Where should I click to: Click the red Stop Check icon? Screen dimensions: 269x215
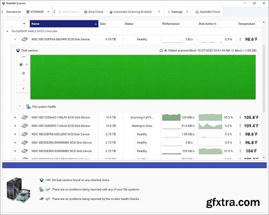[x=86, y=12]
